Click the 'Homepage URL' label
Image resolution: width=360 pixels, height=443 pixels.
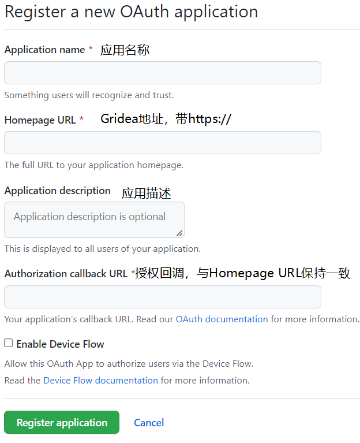point(40,120)
